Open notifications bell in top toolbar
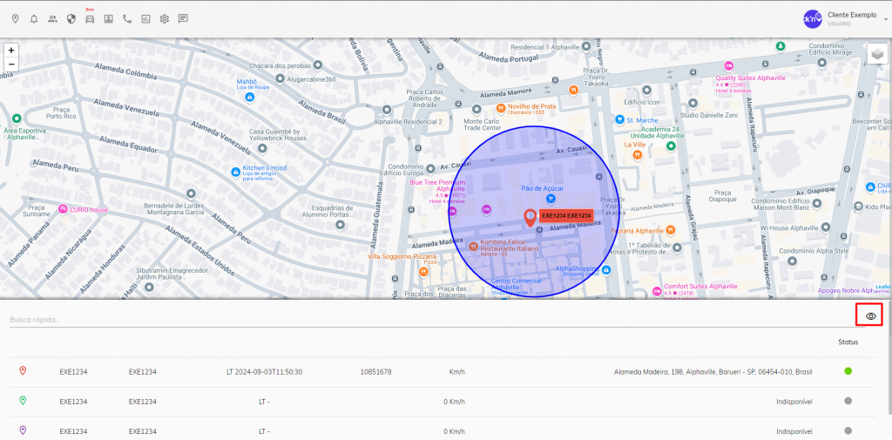Image resolution: width=892 pixels, height=440 pixels. [34, 19]
